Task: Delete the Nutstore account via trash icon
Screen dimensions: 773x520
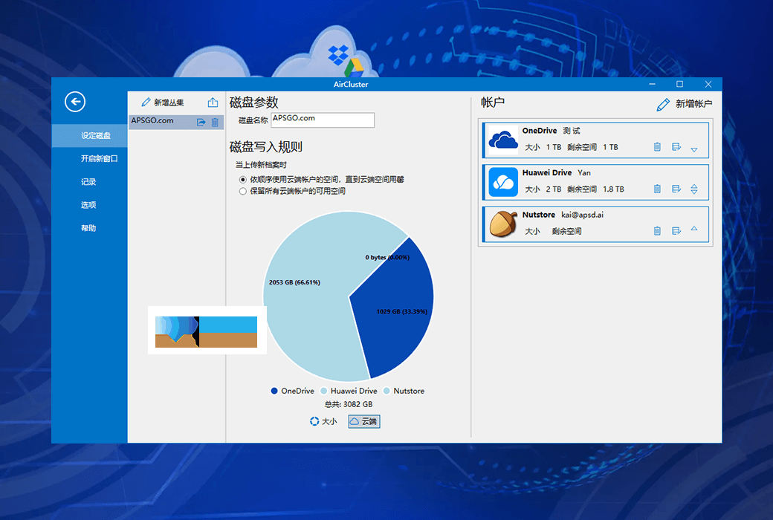Action: pyautogui.click(x=657, y=231)
